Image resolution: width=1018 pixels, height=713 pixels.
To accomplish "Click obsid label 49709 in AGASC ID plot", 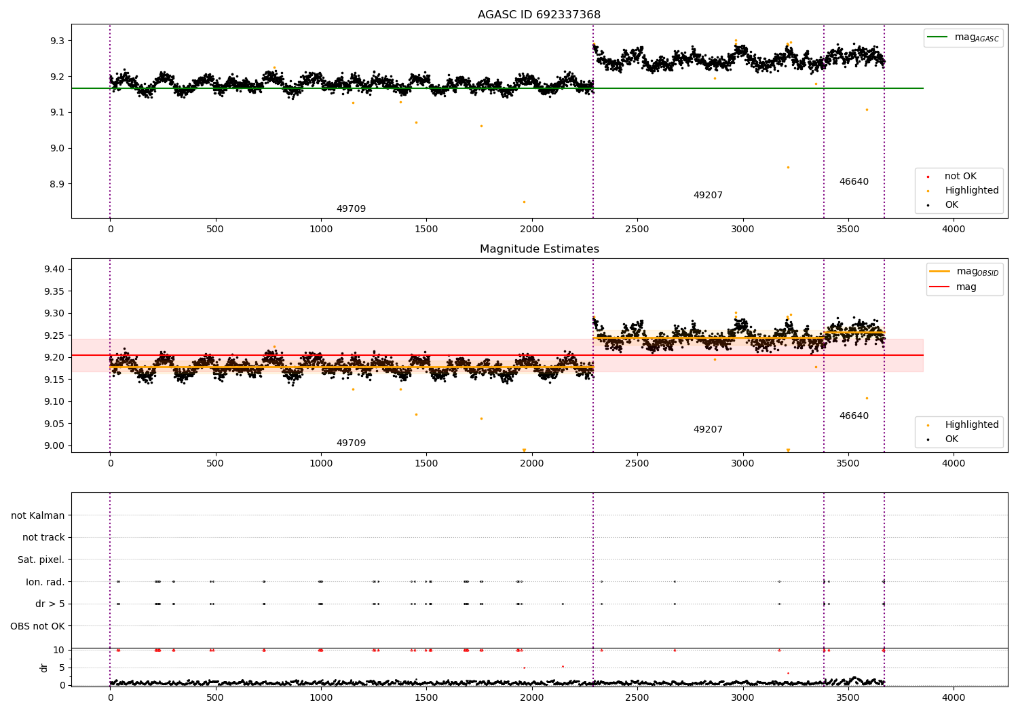I will click(351, 209).
